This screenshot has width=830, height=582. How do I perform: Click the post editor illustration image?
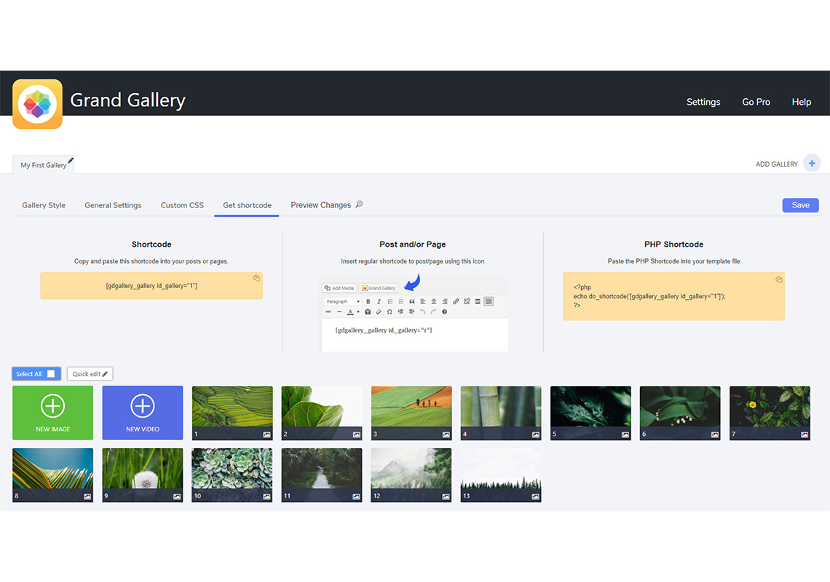414,314
